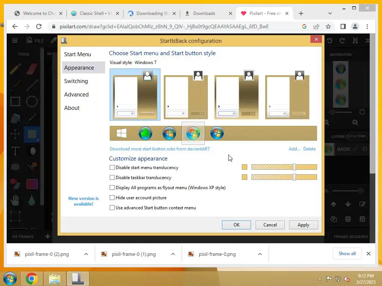Screen dimensions: 382x286
Task: Select the second start menu style thumbnail
Action: pyautogui.click(x=186, y=94)
